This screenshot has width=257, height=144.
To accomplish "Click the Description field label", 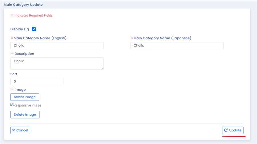I will (x=24, y=54).
